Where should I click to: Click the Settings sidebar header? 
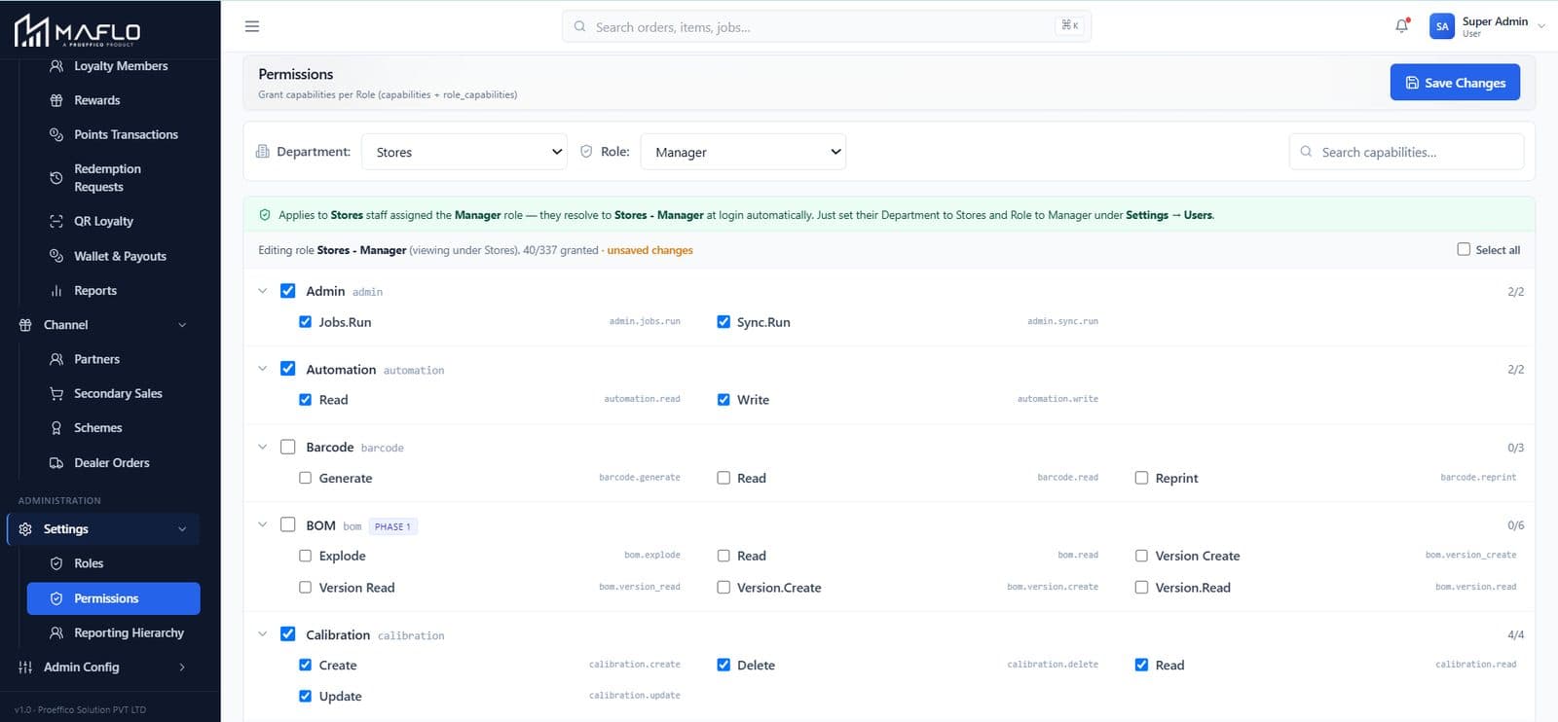point(103,528)
